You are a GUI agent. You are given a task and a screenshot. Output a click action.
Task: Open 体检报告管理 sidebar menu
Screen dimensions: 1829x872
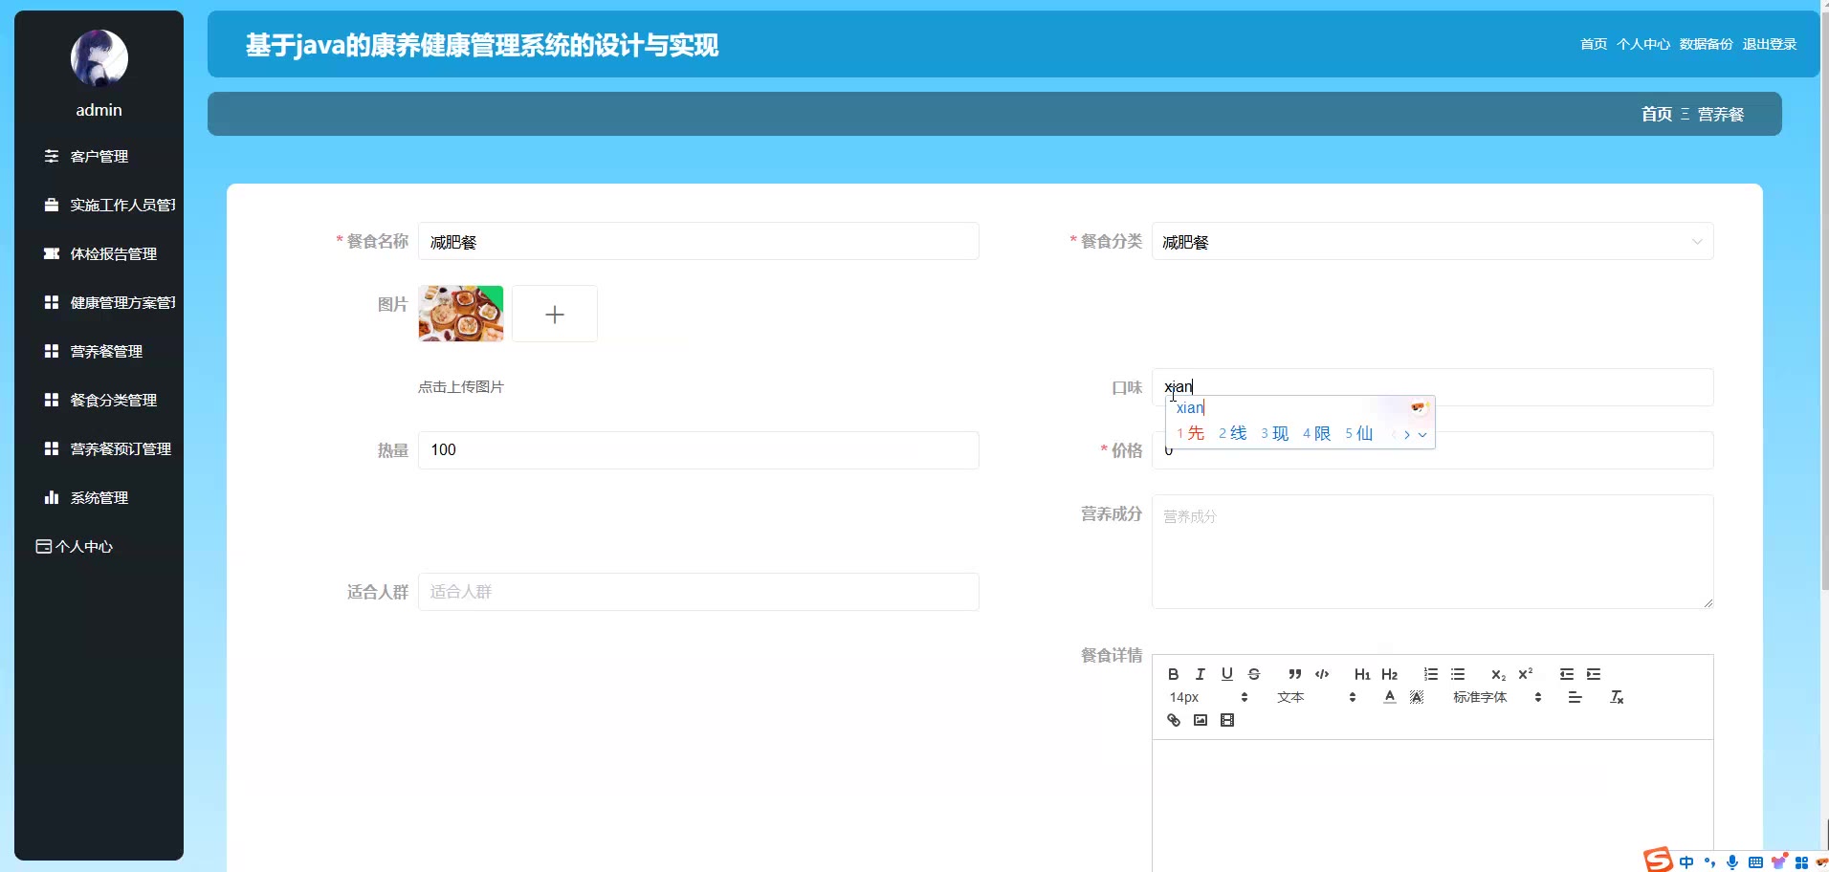[99, 253]
